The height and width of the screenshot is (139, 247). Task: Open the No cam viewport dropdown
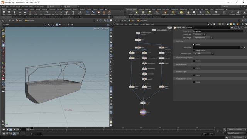(x=105, y=29)
